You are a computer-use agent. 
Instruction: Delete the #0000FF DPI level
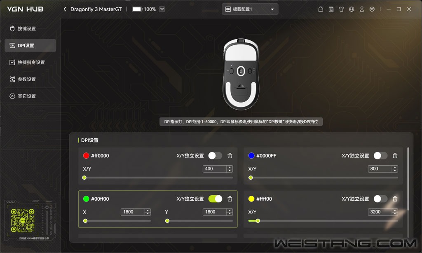[x=395, y=156]
